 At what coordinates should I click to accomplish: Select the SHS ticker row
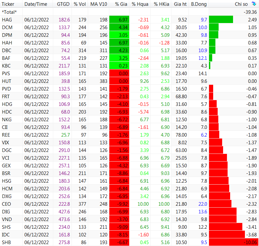(x=129, y=227)
